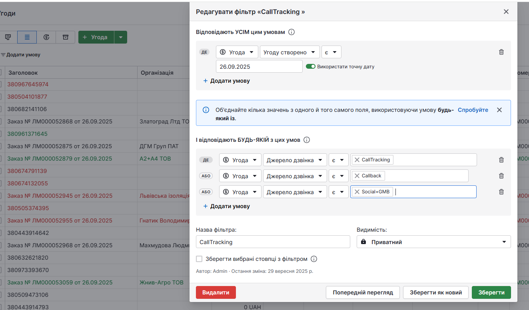The height and width of the screenshot is (310, 529).
Task: Remove the Social+GMB tag with its X
Action: (x=357, y=192)
